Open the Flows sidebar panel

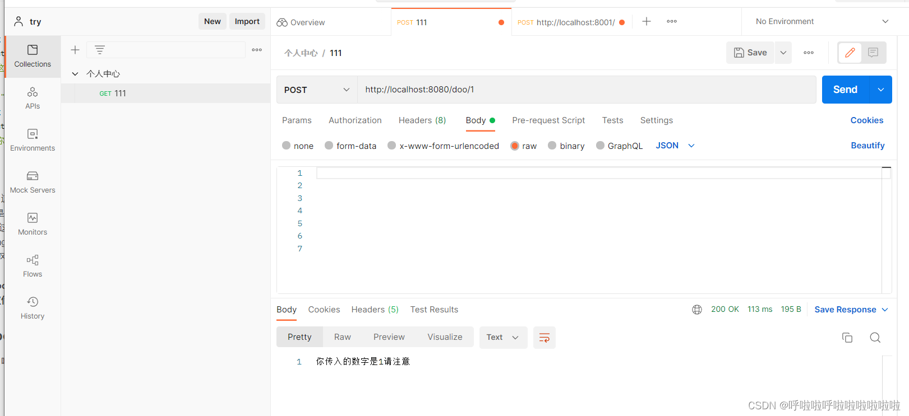pos(33,267)
